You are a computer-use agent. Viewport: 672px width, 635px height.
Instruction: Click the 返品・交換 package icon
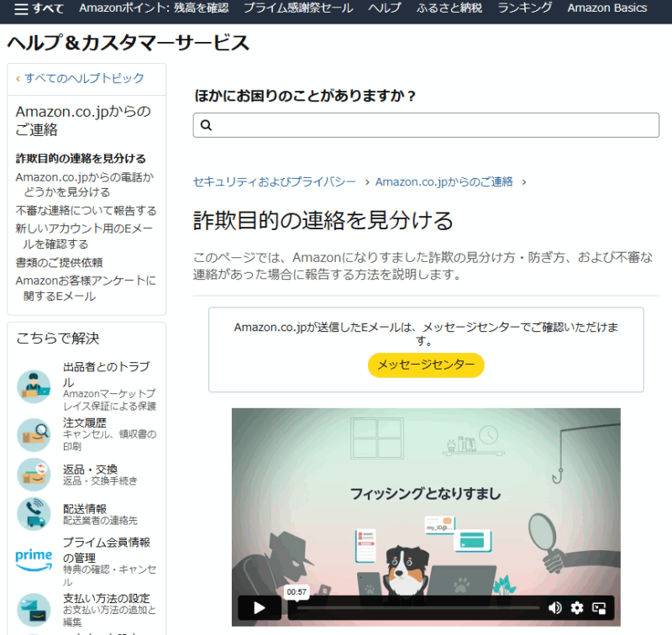pyautogui.click(x=34, y=475)
